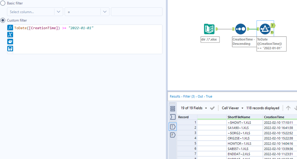
Task: Select record row number 5
Action: [x=187, y=144]
